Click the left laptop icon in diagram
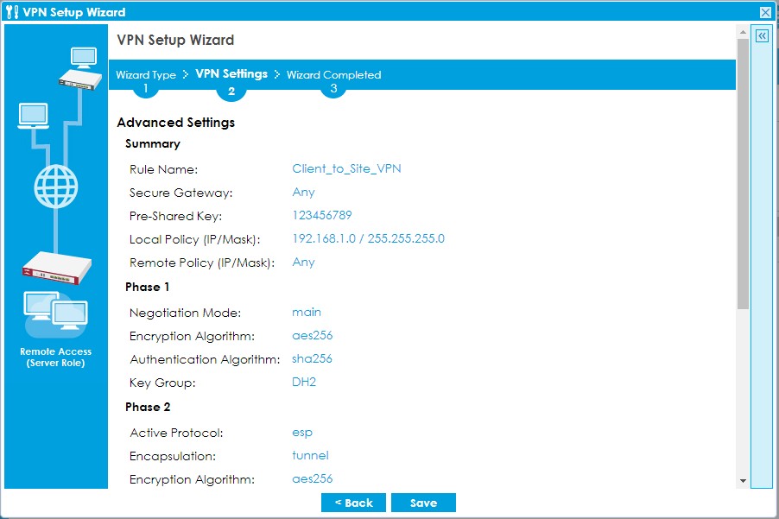The width and height of the screenshot is (779, 519). click(x=33, y=116)
